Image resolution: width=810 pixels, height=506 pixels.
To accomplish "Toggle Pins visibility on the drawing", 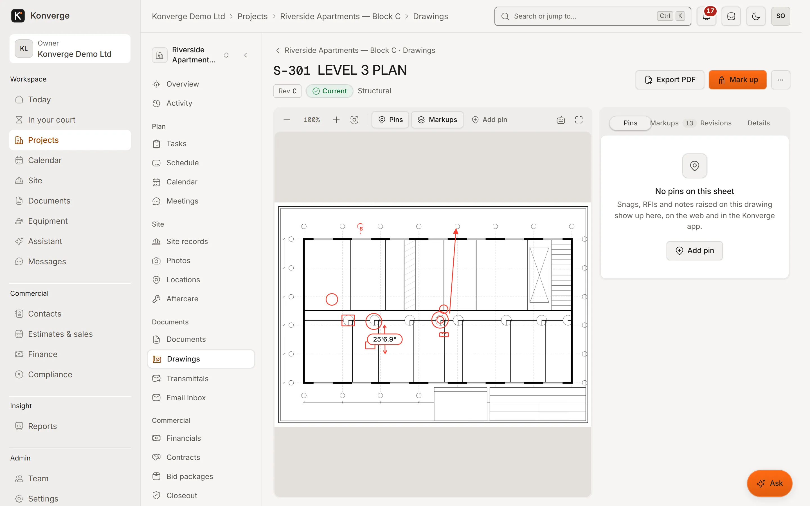I will 390,120.
